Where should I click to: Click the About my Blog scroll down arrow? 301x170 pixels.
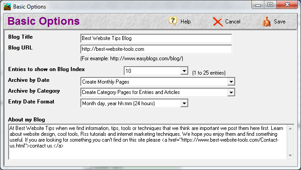[290, 156]
